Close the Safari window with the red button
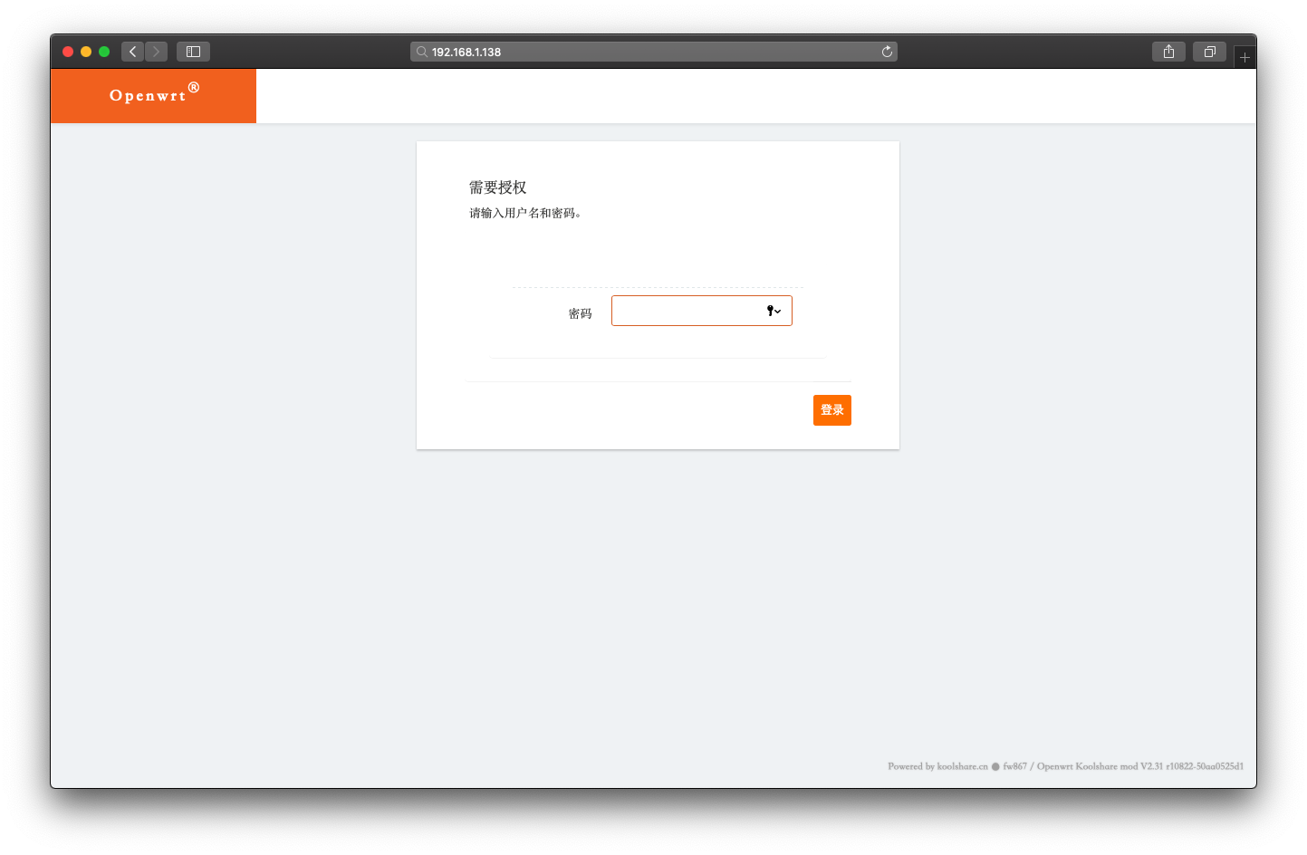 coord(68,52)
